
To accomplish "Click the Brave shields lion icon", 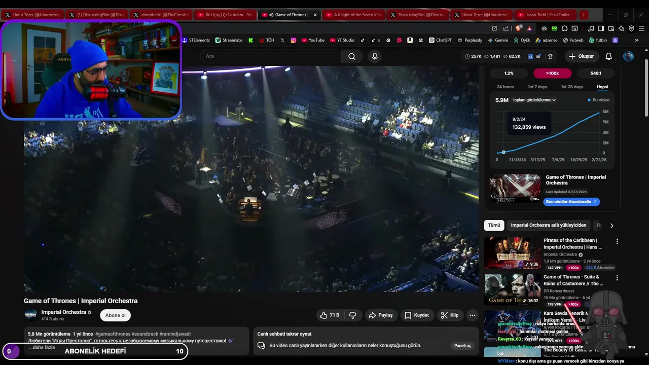I will pos(518,28).
